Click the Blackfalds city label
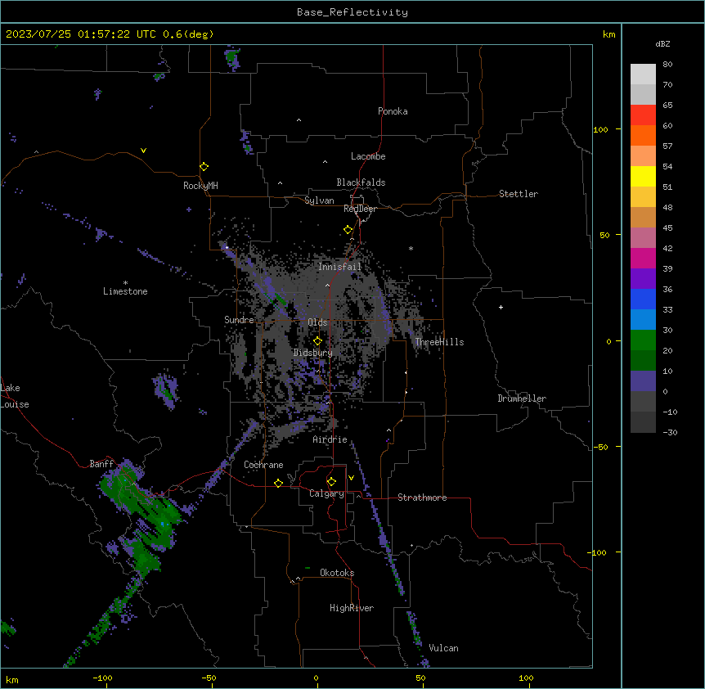The width and height of the screenshot is (705, 689). point(361,182)
